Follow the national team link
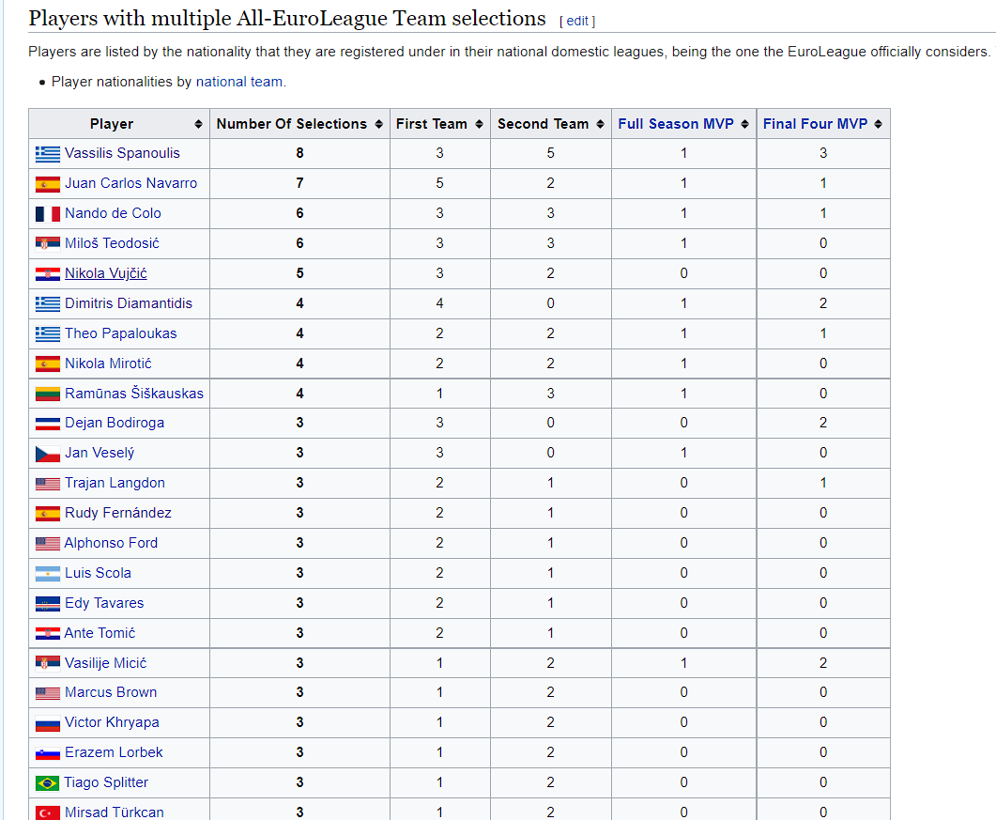Viewport: 996px width, 820px height. click(x=238, y=82)
